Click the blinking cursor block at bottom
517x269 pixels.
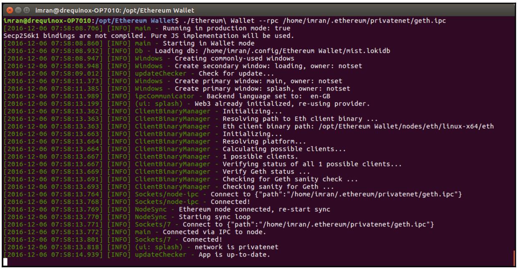click(x=5, y=262)
